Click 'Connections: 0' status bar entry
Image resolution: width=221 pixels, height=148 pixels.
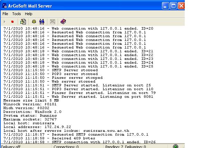(x=66, y=147)
